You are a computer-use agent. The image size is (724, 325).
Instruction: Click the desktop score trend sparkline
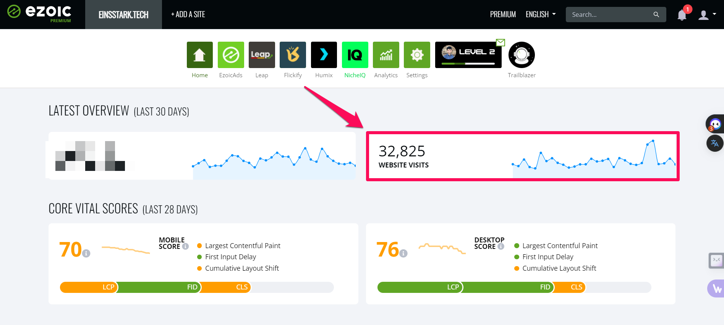click(442, 249)
